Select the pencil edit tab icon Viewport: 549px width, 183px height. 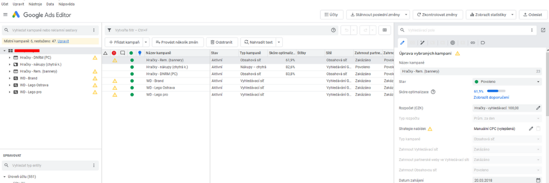pyautogui.click(x=403, y=43)
